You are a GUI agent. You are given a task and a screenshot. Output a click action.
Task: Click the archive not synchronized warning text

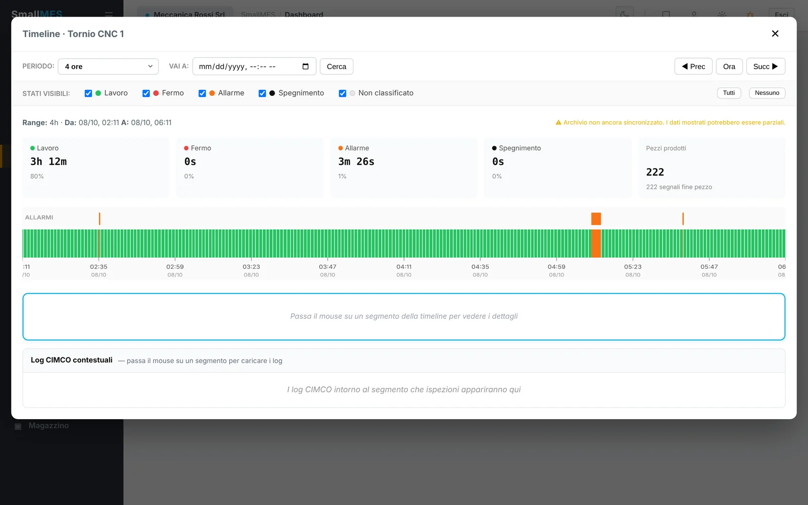coord(674,122)
